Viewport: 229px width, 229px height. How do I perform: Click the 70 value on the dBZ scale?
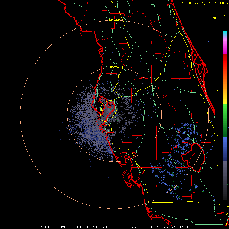tap(219, 46)
